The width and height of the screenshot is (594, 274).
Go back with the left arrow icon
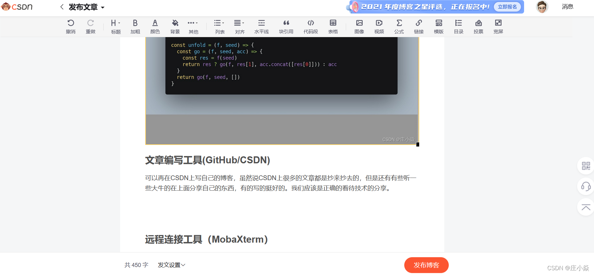click(62, 7)
